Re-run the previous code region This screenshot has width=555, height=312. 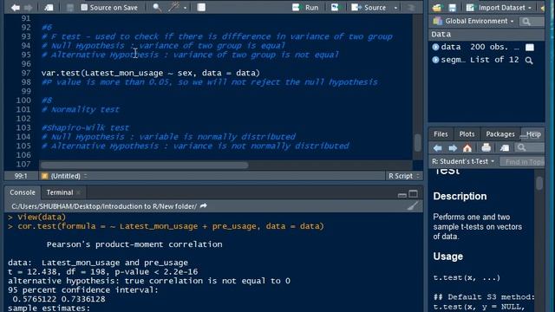tap(335, 8)
